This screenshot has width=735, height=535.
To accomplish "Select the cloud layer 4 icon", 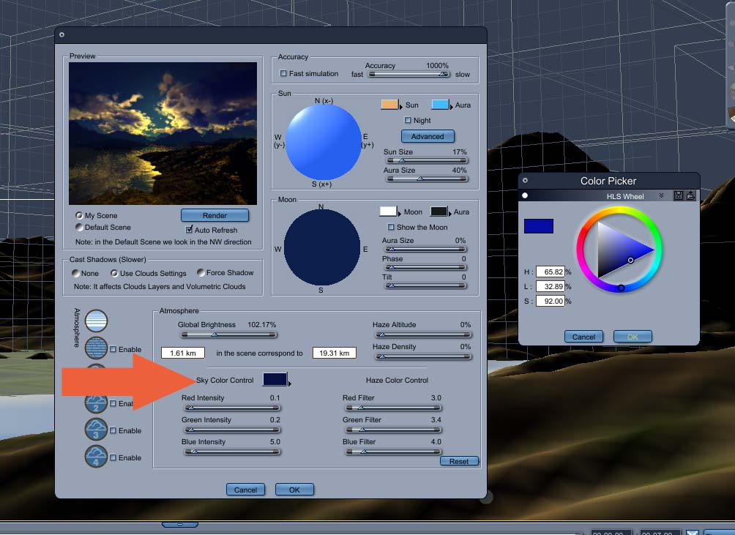I will coord(96,456).
